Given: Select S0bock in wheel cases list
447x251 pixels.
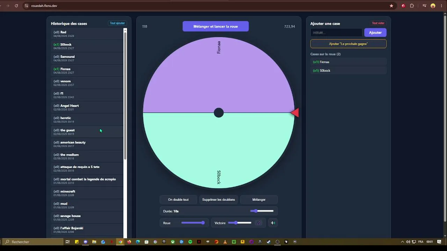Looking at the screenshot, I should 348,70.
